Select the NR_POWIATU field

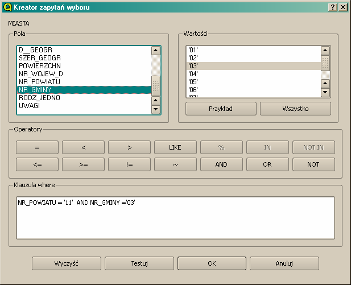84,82
